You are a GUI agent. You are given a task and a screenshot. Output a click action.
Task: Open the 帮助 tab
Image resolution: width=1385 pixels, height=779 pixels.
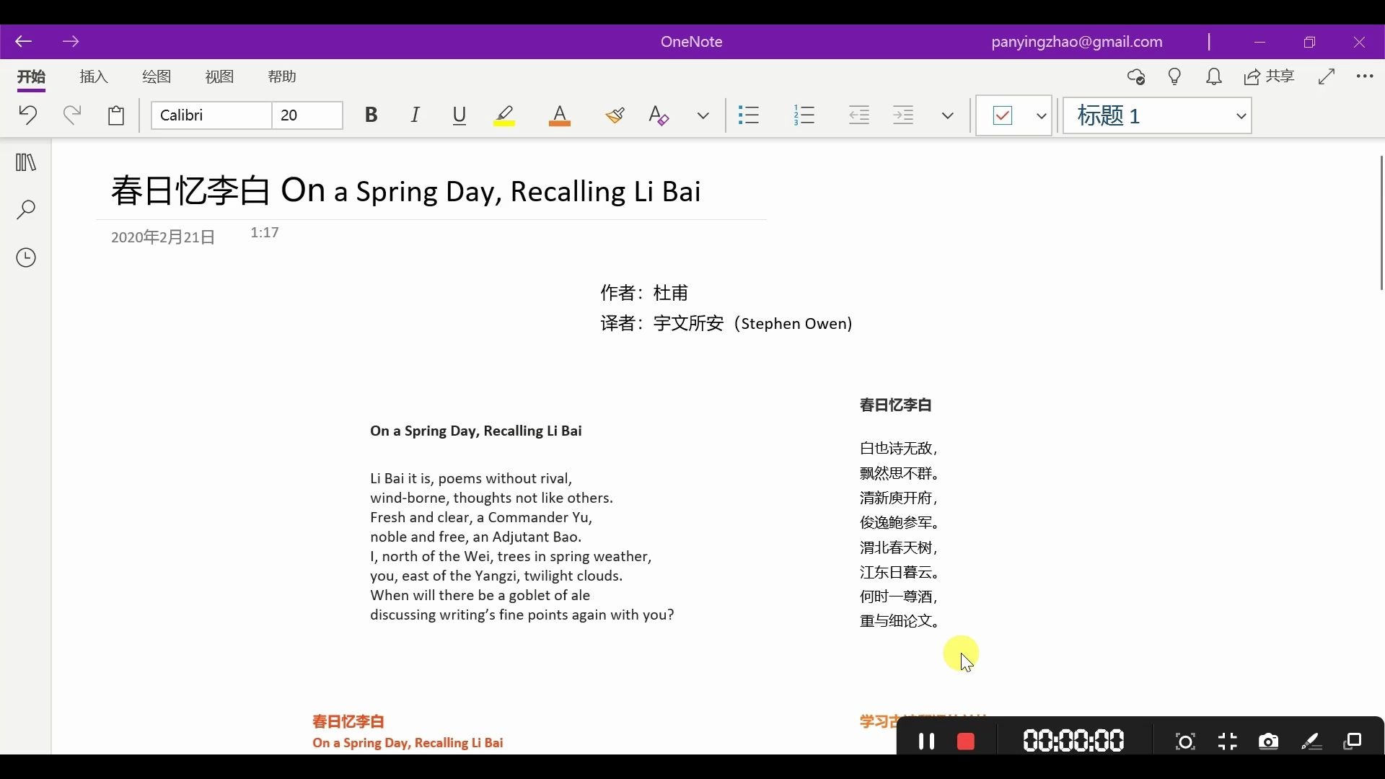tap(282, 76)
